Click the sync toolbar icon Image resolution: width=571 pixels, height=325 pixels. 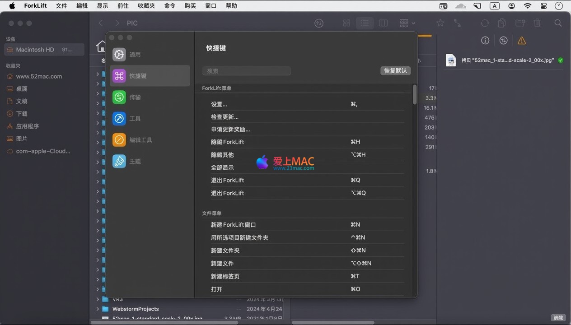[x=485, y=23]
